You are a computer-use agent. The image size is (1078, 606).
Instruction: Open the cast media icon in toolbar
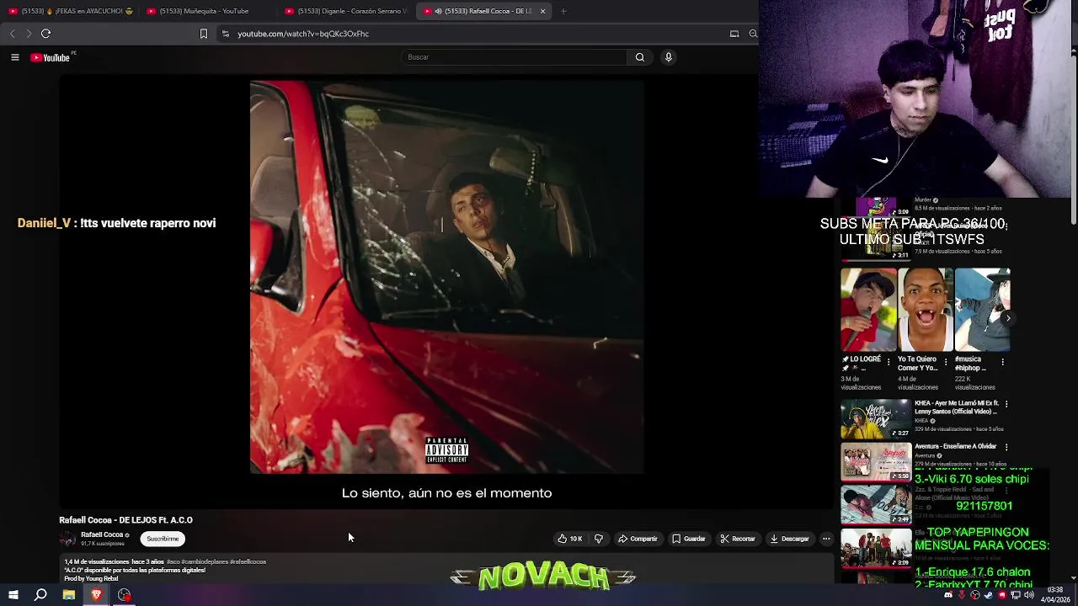(734, 34)
